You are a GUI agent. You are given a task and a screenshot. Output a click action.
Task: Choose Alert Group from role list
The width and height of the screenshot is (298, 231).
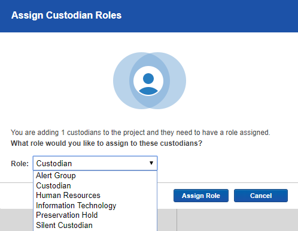[x=95, y=175]
